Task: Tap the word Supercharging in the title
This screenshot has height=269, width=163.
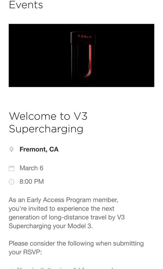Action: [46, 129]
